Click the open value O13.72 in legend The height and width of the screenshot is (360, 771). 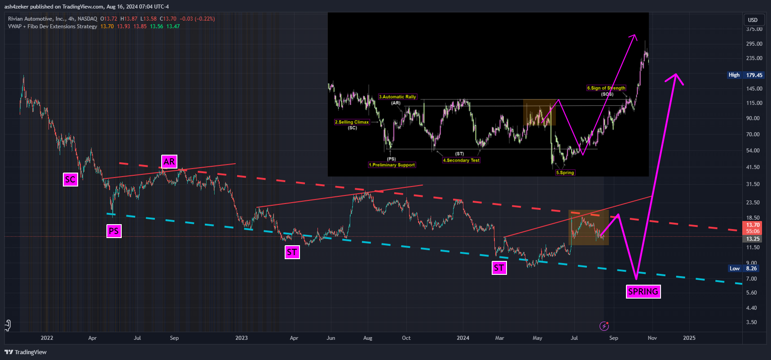[109, 19]
